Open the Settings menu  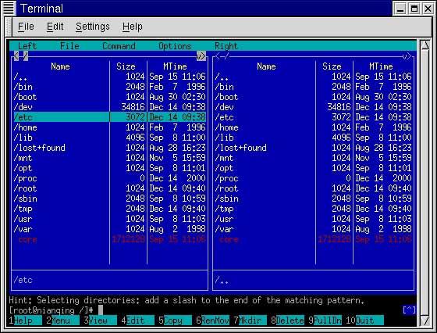(x=93, y=27)
